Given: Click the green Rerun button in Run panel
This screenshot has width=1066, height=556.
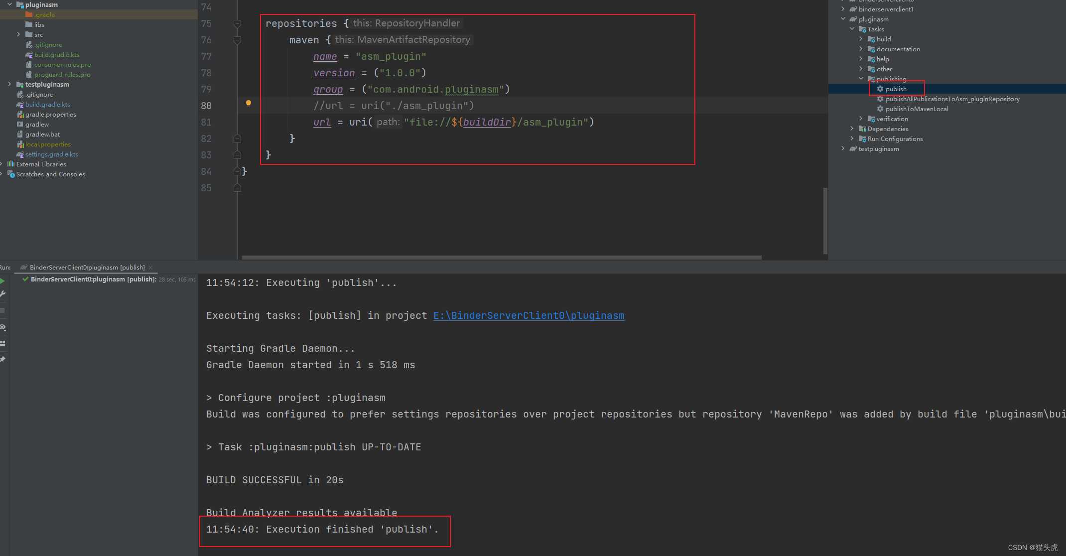Looking at the screenshot, I should pyautogui.click(x=2, y=281).
